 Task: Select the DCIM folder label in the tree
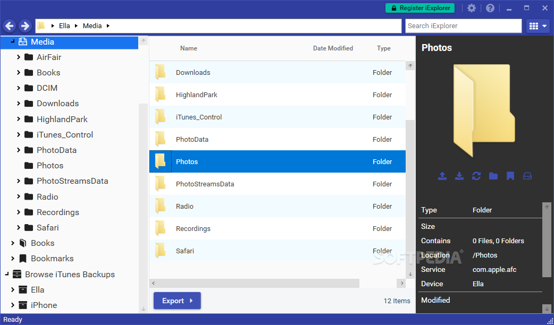[x=47, y=88]
